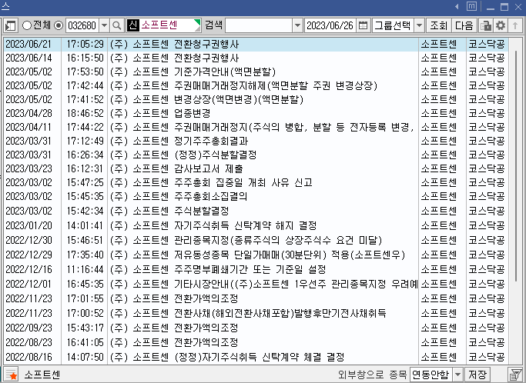
Task: Click the panel layout icon left of 전체
Action: [11, 25]
